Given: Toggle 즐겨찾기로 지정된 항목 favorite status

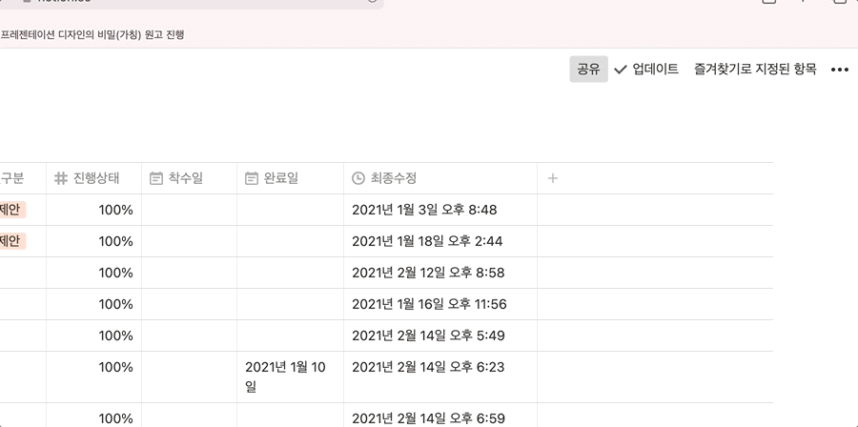Looking at the screenshot, I should coord(755,69).
